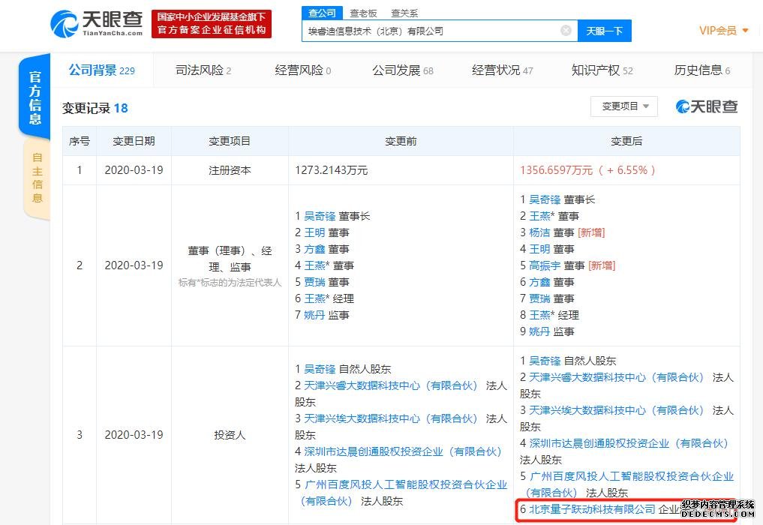
Task: Select the 查关系 search tab
Action: pyautogui.click(x=404, y=13)
